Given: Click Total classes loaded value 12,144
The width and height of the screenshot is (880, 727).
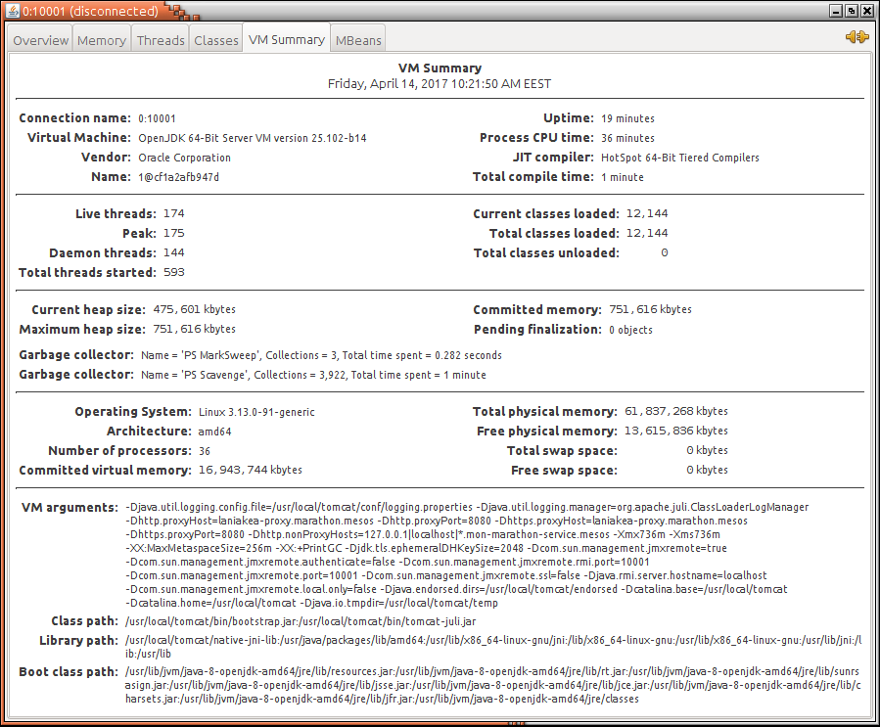Looking at the screenshot, I should click(647, 233).
